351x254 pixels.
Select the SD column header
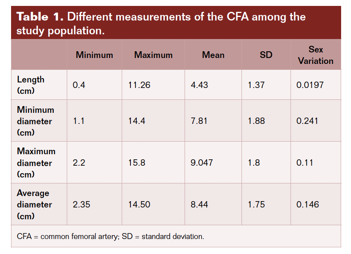266,55
